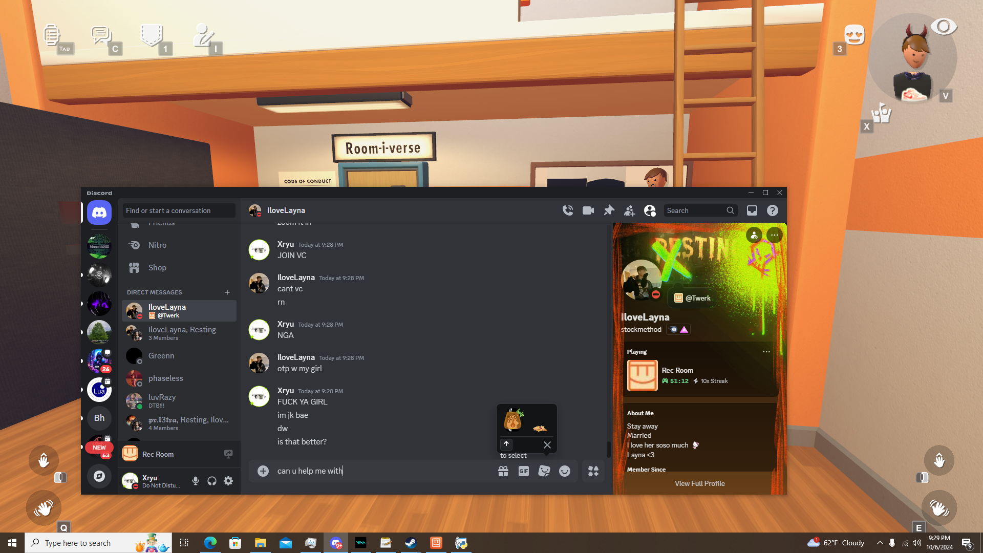Expand Playing activity options menu
The image size is (983, 553).
[x=766, y=352]
